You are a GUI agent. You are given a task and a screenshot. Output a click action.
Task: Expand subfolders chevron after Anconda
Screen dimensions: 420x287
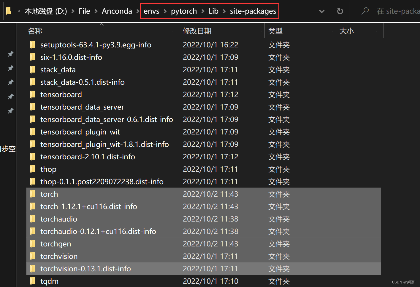[x=138, y=11]
